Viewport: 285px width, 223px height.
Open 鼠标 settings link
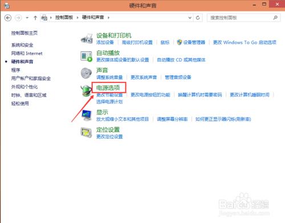[x=165, y=43]
